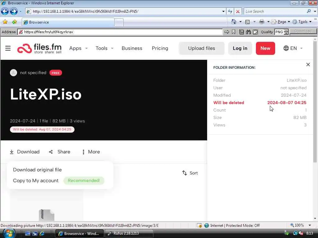
Task: Click the IE Back navigation arrow
Action: tap(5, 11)
